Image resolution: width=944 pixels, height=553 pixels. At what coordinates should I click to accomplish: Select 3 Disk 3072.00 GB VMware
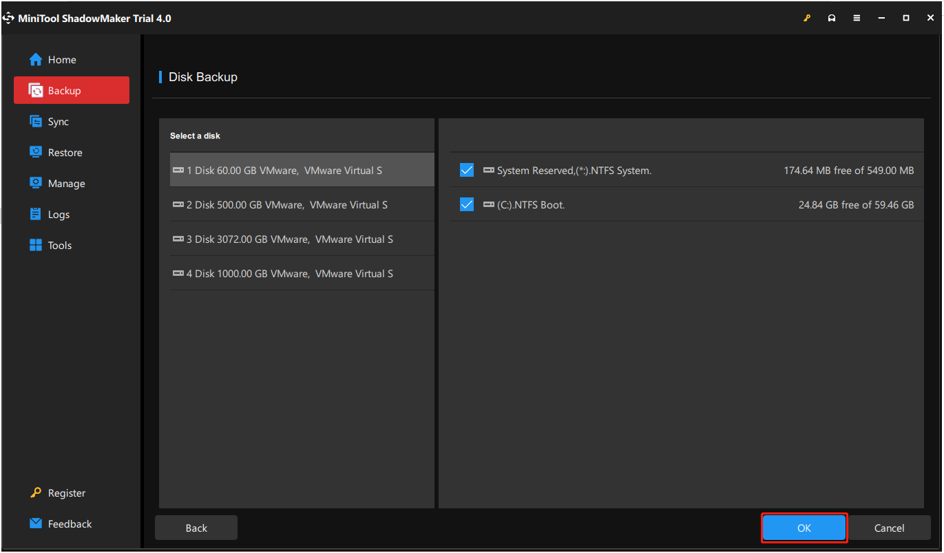[x=302, y=239]
